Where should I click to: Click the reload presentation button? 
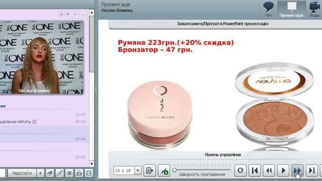click(240, 170)
